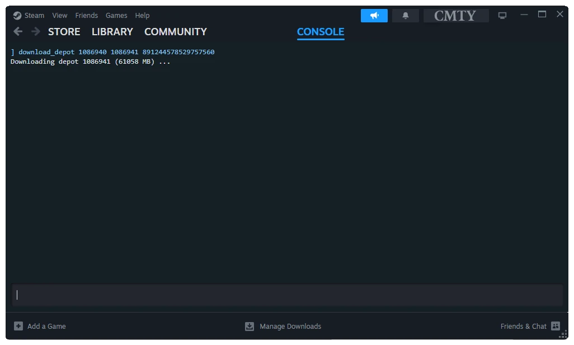The image size is (574, 345).
Task: Select the CONSOLE tab
Action: pos(321,32)
